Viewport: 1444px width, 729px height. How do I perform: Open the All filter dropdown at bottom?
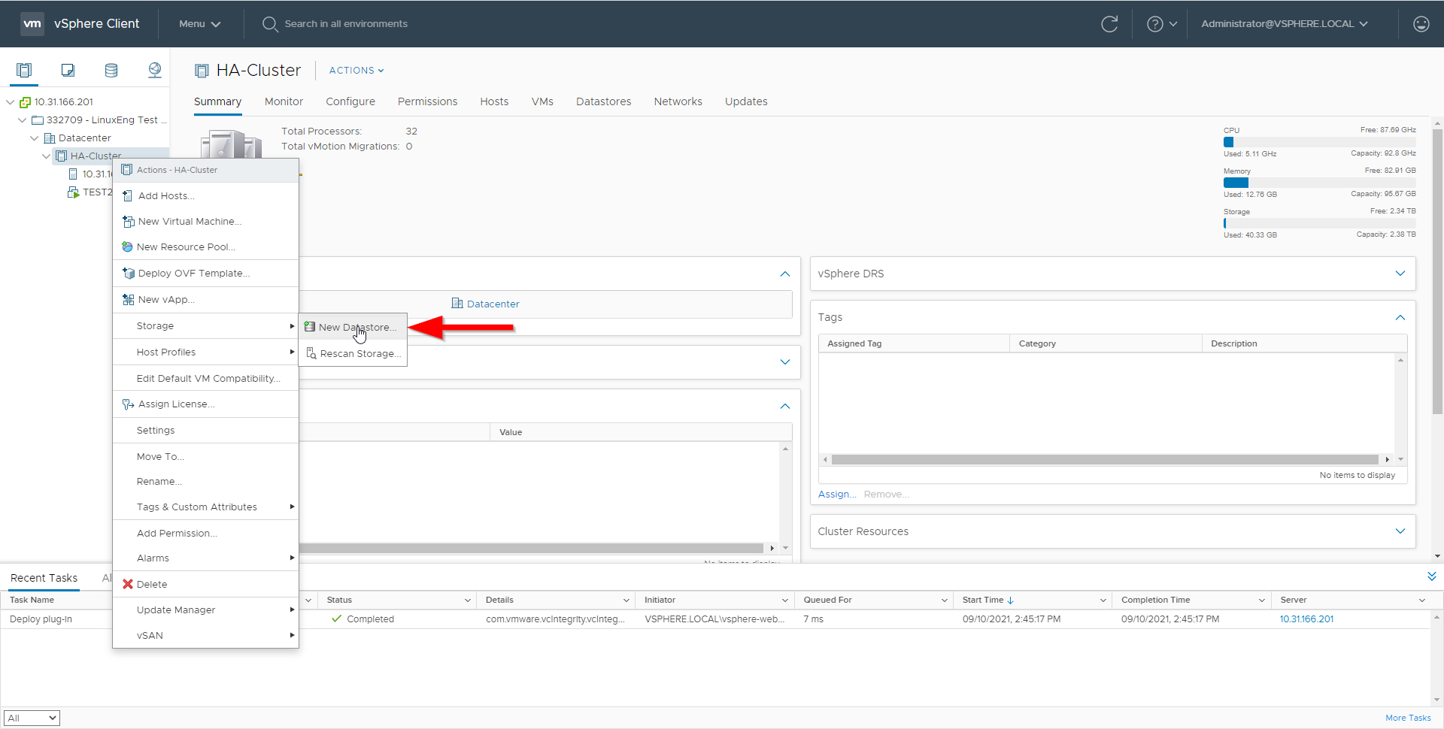click(x=32, y=718)
